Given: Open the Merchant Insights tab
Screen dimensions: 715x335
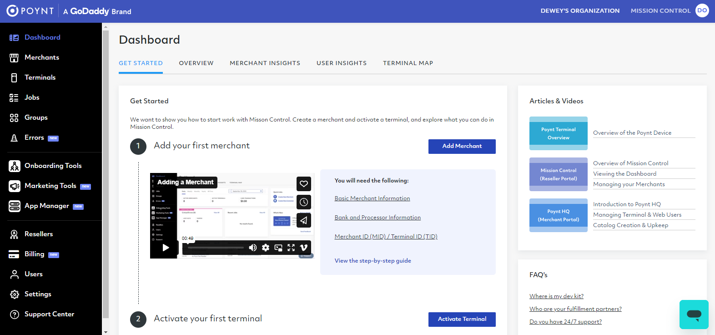Looking at the screenshot, I should click(x=265, y=63).
